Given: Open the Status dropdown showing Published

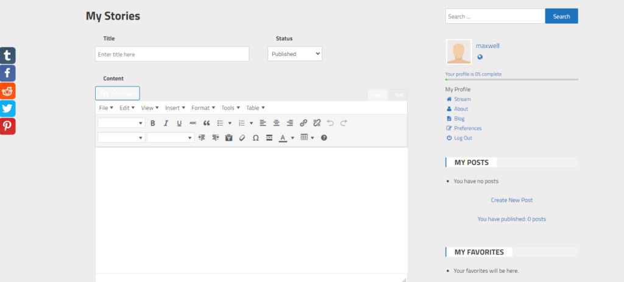Looking at the screenshot, I should 295,54.
